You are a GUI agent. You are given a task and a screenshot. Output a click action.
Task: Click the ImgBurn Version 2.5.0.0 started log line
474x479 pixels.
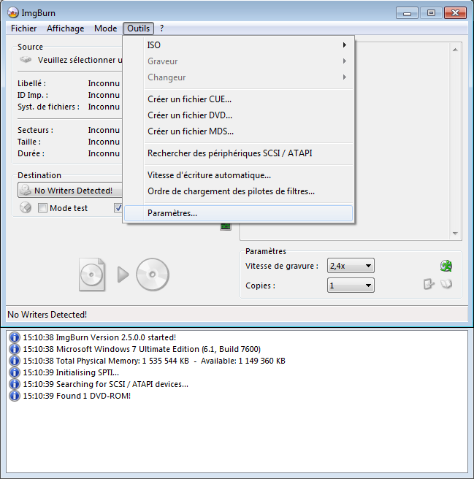pos(99,337)
